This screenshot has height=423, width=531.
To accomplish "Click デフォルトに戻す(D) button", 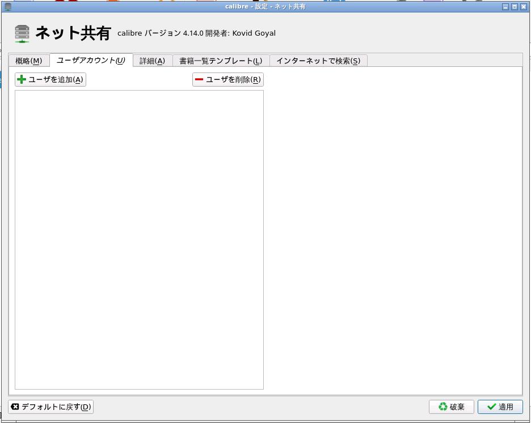I will coord(51,407).
